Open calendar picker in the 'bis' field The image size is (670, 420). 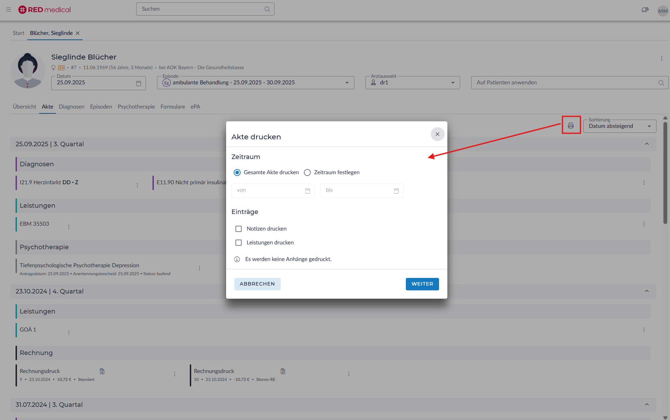point(396,191)
